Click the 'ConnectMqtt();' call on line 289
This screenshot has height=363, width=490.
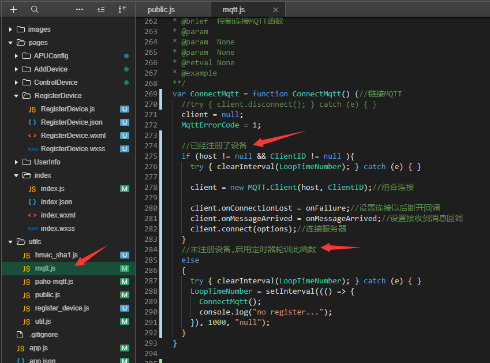pyautogui.click(x=230, y=302)
